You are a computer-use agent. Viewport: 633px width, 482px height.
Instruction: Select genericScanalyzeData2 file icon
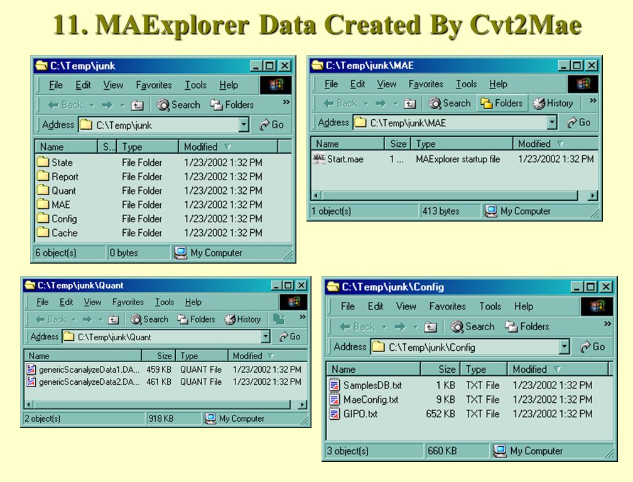[x=31, y=381]
